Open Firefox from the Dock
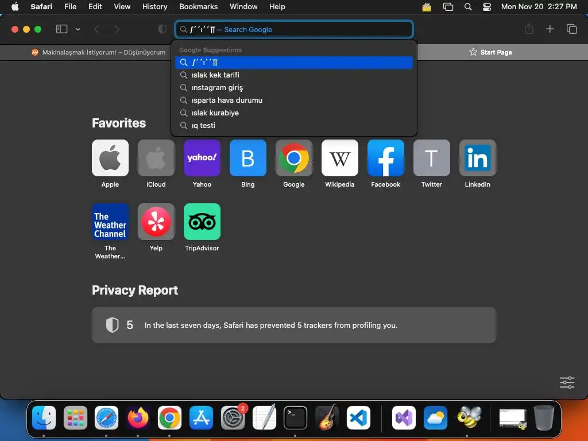The image size is (588, 441). pos(138,417)
